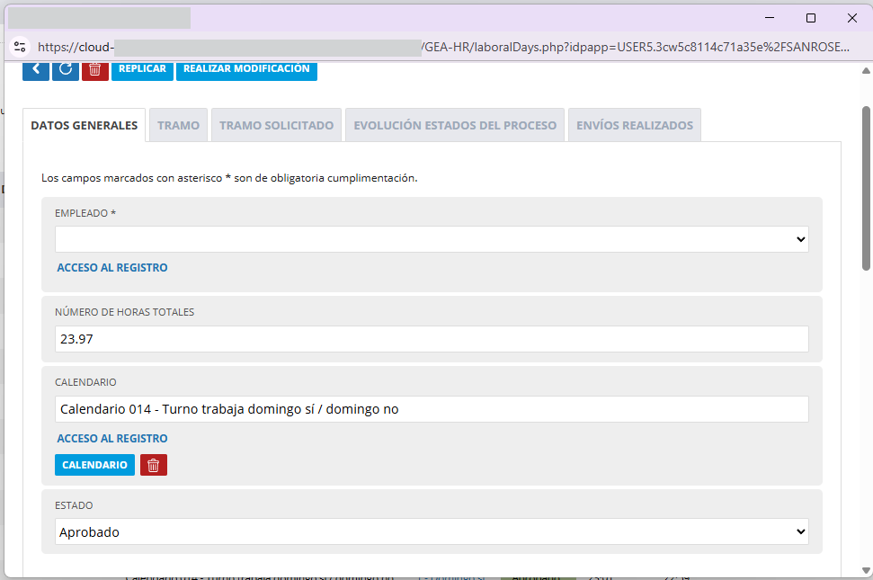Click the back arrow button in toolbar

click(36, 69)
